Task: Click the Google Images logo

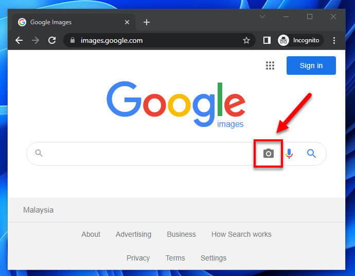Action: click(176, 105)
